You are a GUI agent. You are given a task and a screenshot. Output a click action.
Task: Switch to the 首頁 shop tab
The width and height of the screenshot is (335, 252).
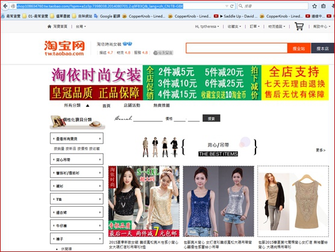click(x=107, y=106)
